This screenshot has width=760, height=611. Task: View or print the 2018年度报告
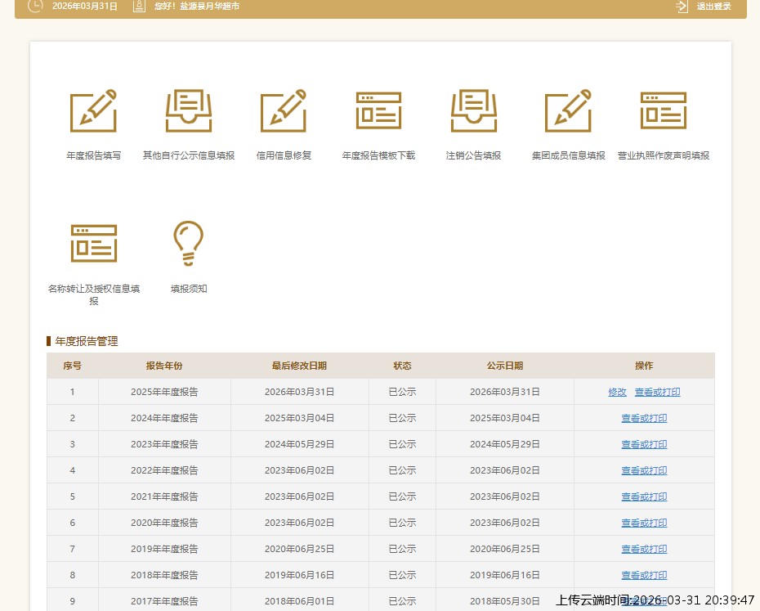(644, 575)
